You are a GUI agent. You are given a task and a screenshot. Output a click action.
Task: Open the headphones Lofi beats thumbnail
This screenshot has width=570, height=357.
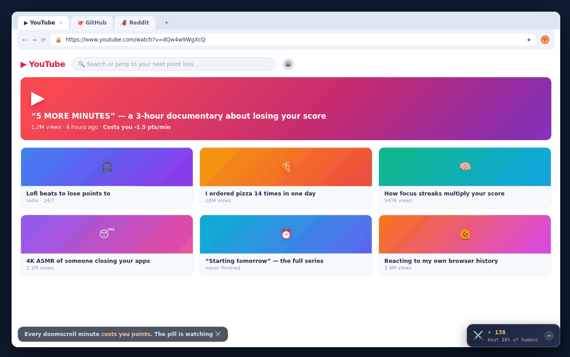[x=107, y=167]
